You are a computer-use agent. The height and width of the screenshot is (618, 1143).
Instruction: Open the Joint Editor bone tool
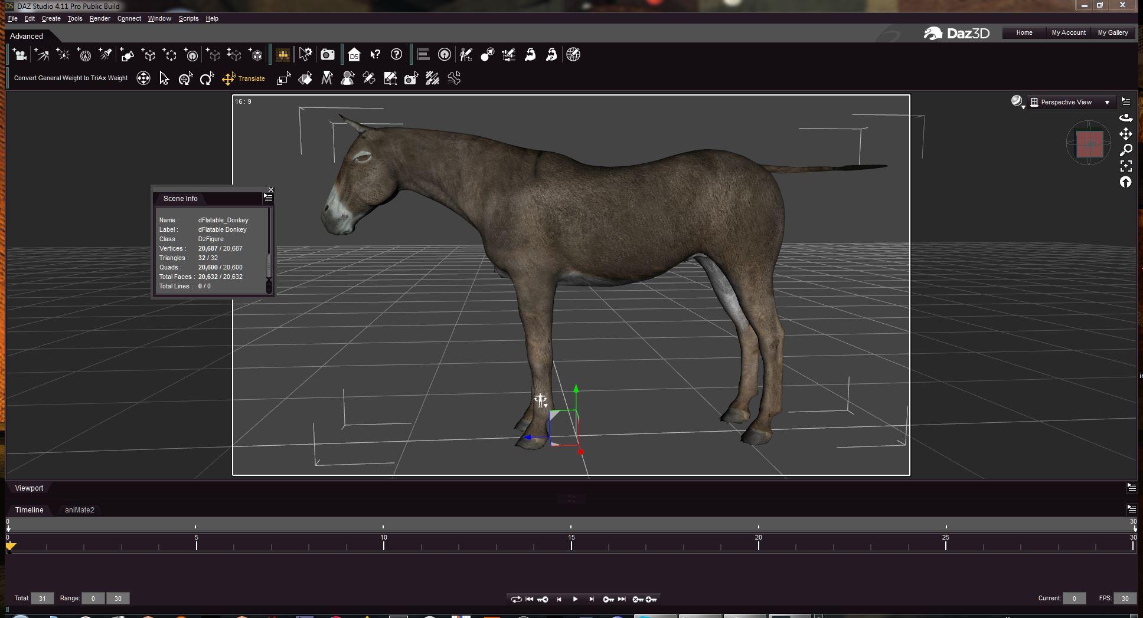pyautogui.click(x=454, y=78)
